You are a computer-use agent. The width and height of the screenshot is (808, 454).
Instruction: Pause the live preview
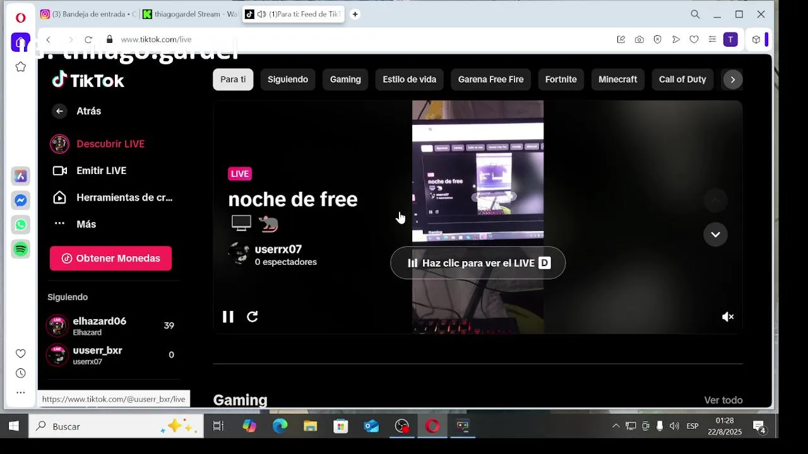pos(228,317)
